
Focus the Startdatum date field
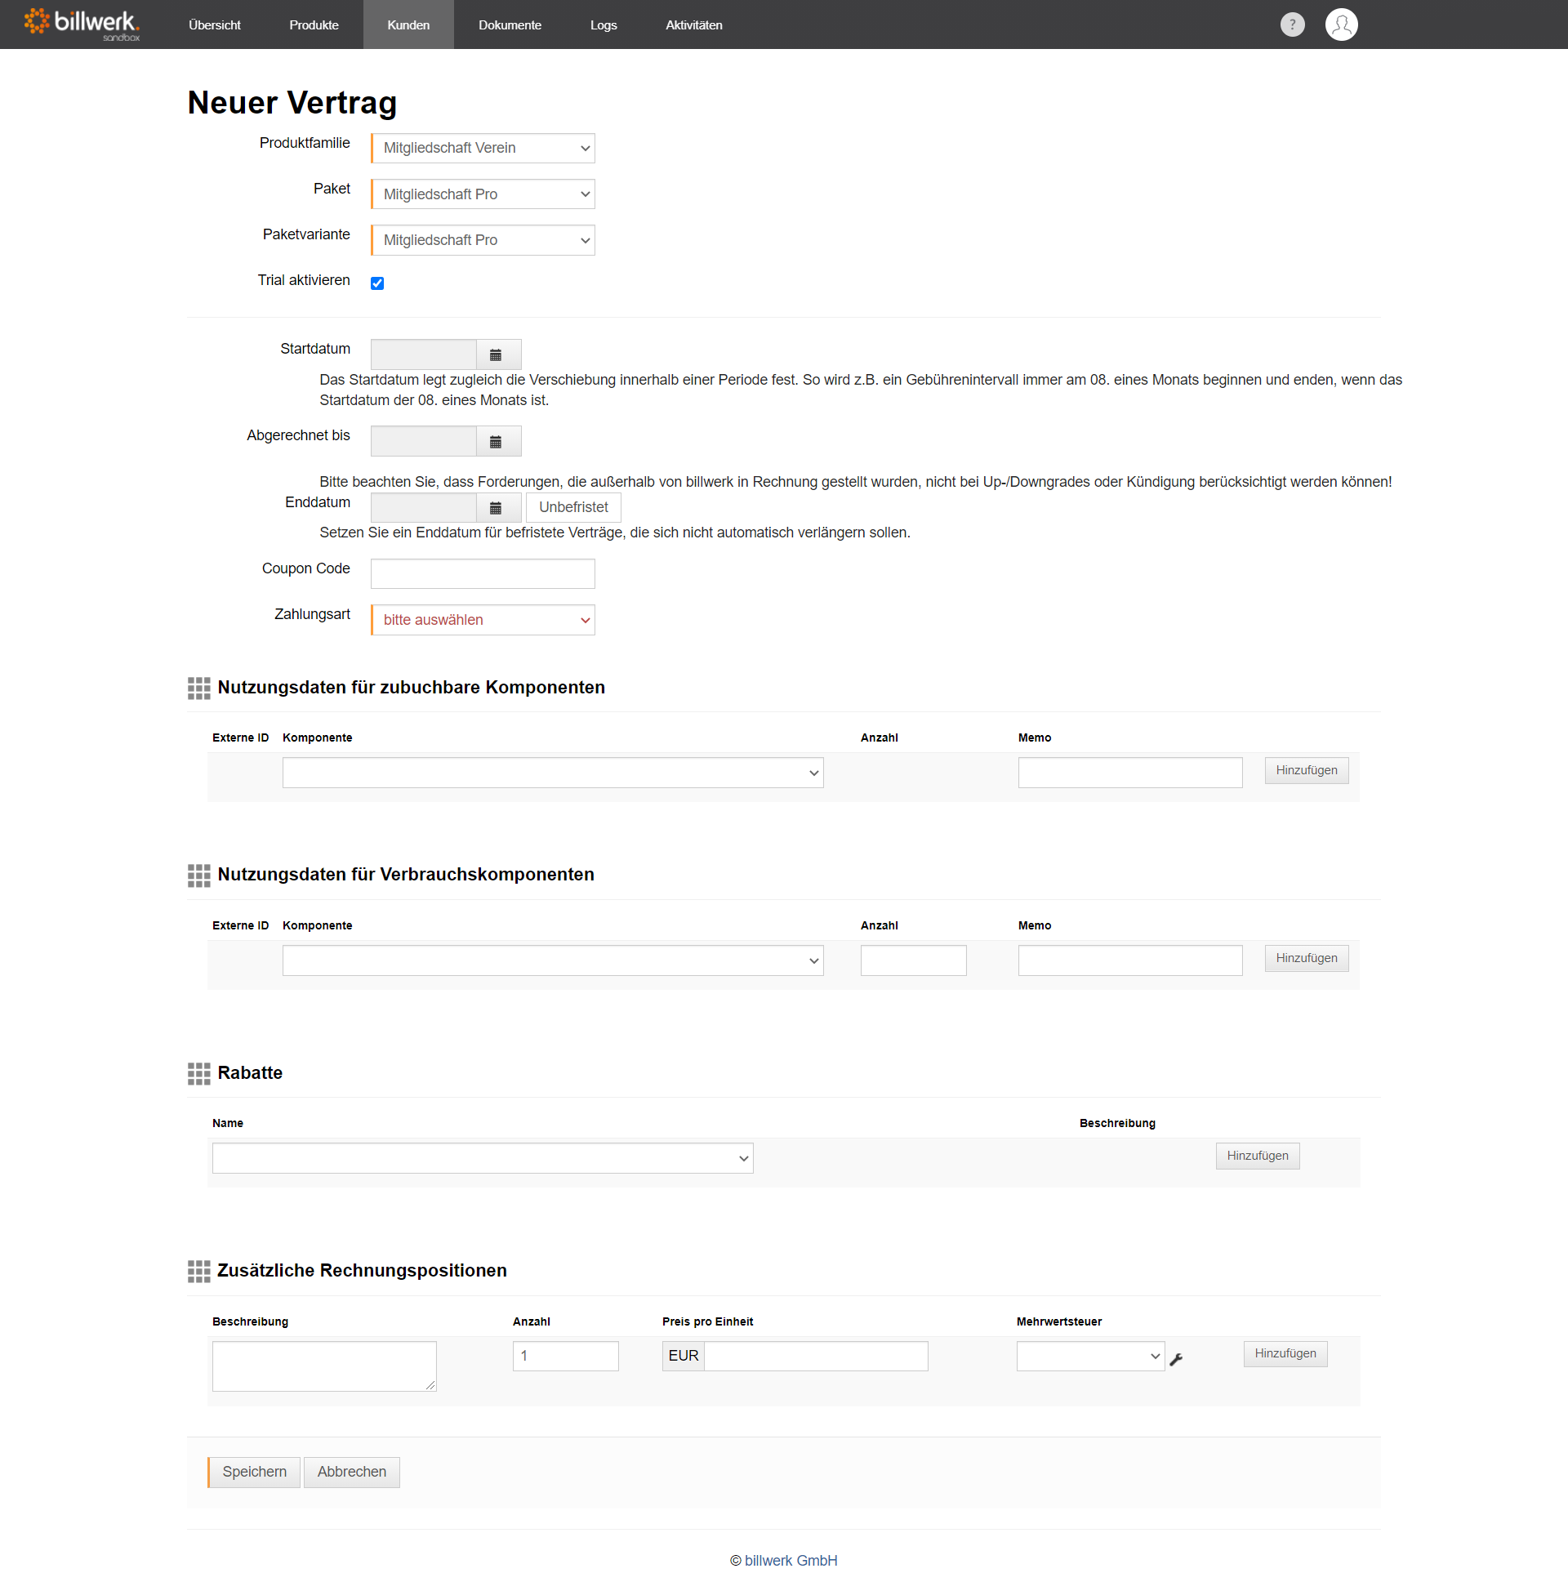click(423, 354)
